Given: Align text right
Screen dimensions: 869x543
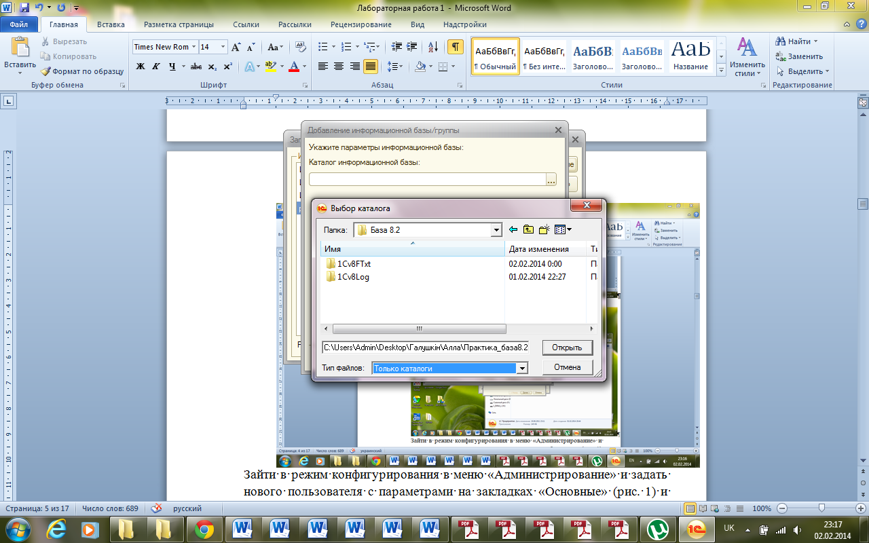Looking at the screenshot, I should [x=354, y=67].
